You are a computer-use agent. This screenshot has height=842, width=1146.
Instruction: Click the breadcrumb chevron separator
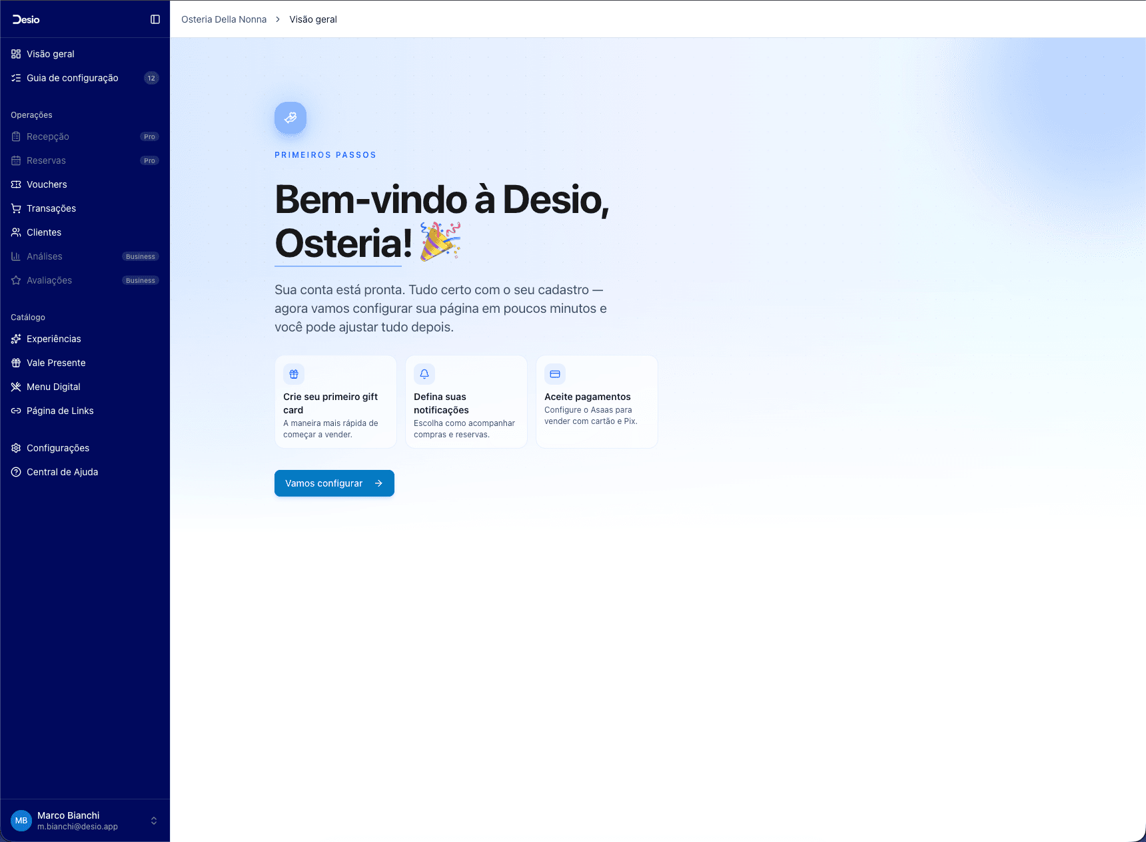pyautogui.click(x=278, y=19)
